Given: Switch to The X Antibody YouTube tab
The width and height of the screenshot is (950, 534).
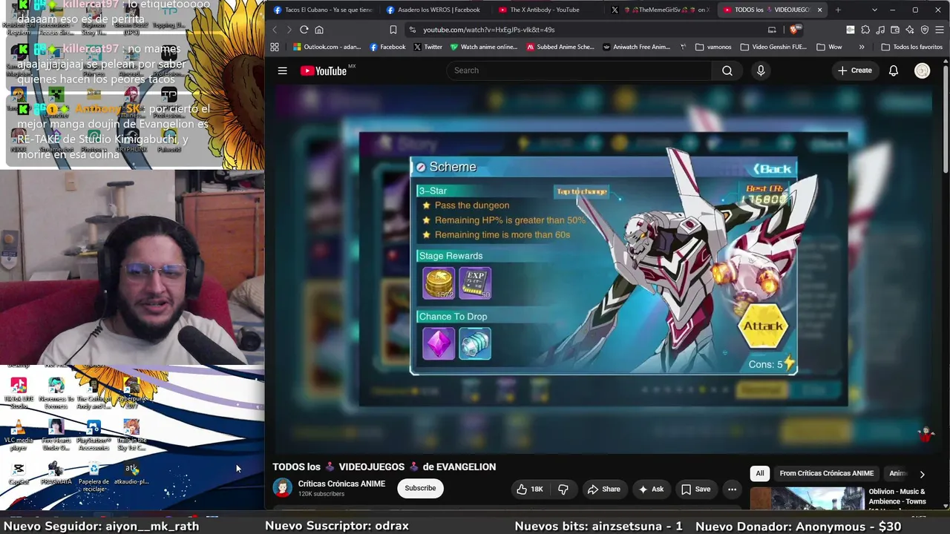Looking at the screenshot, I should [546, 10].
